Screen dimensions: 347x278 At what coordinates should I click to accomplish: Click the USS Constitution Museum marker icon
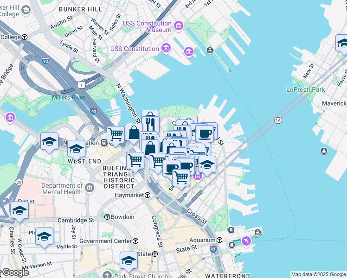pos(179,25)
